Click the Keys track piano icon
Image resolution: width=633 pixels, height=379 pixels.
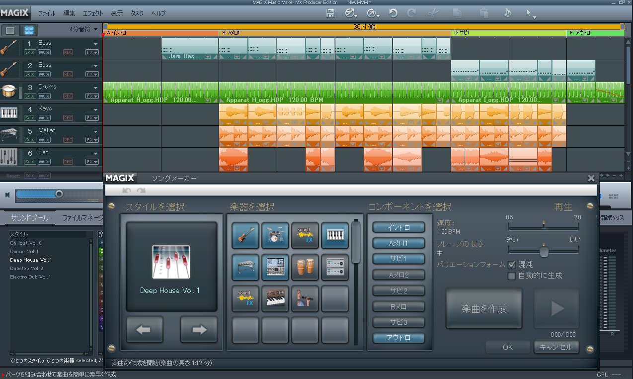[8, 113]
